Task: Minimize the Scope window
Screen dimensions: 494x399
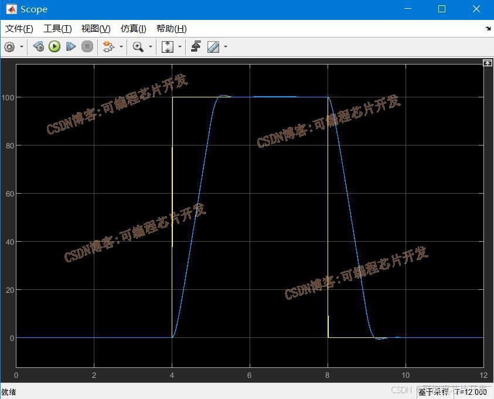Action: (x=408, y=9)
